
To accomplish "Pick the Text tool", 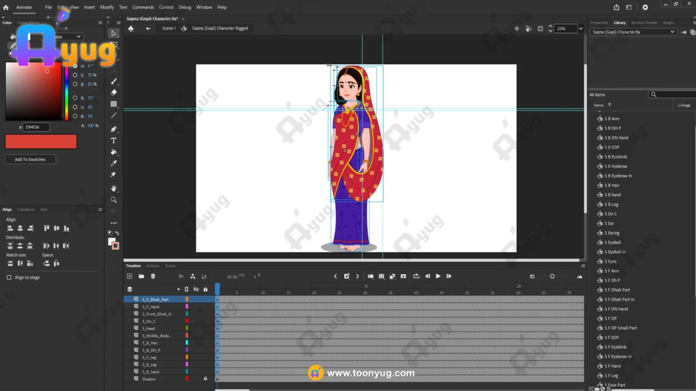I will pos(114,141).
